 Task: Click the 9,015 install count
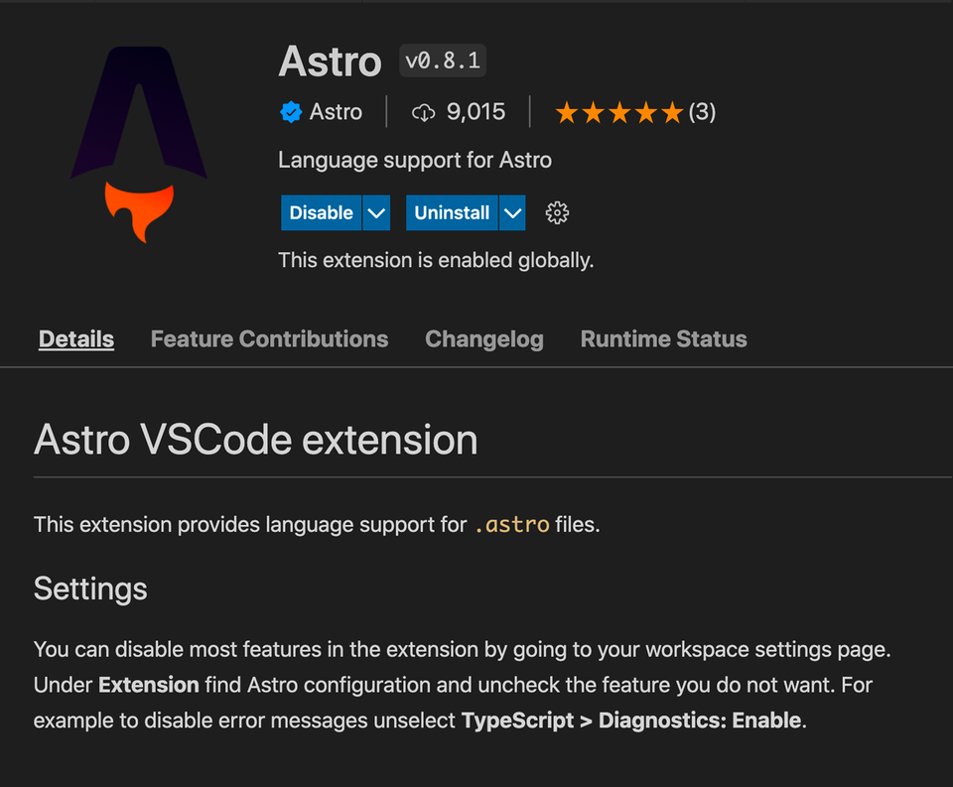point(476,112)
